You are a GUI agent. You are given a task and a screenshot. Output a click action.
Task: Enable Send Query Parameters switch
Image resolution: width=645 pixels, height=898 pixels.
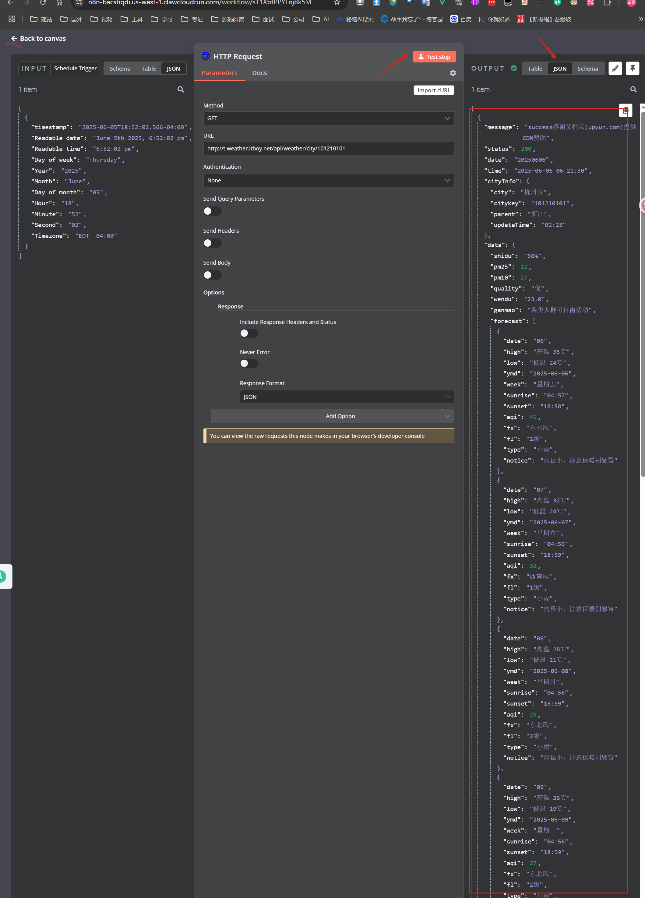pos(212,211)
